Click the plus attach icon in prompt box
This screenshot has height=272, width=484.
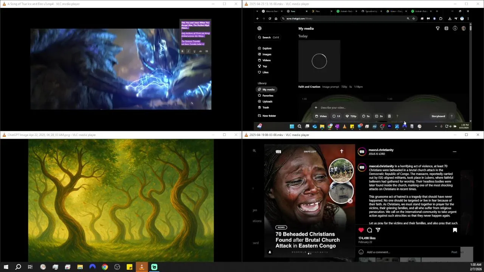[x=316, y=108]
